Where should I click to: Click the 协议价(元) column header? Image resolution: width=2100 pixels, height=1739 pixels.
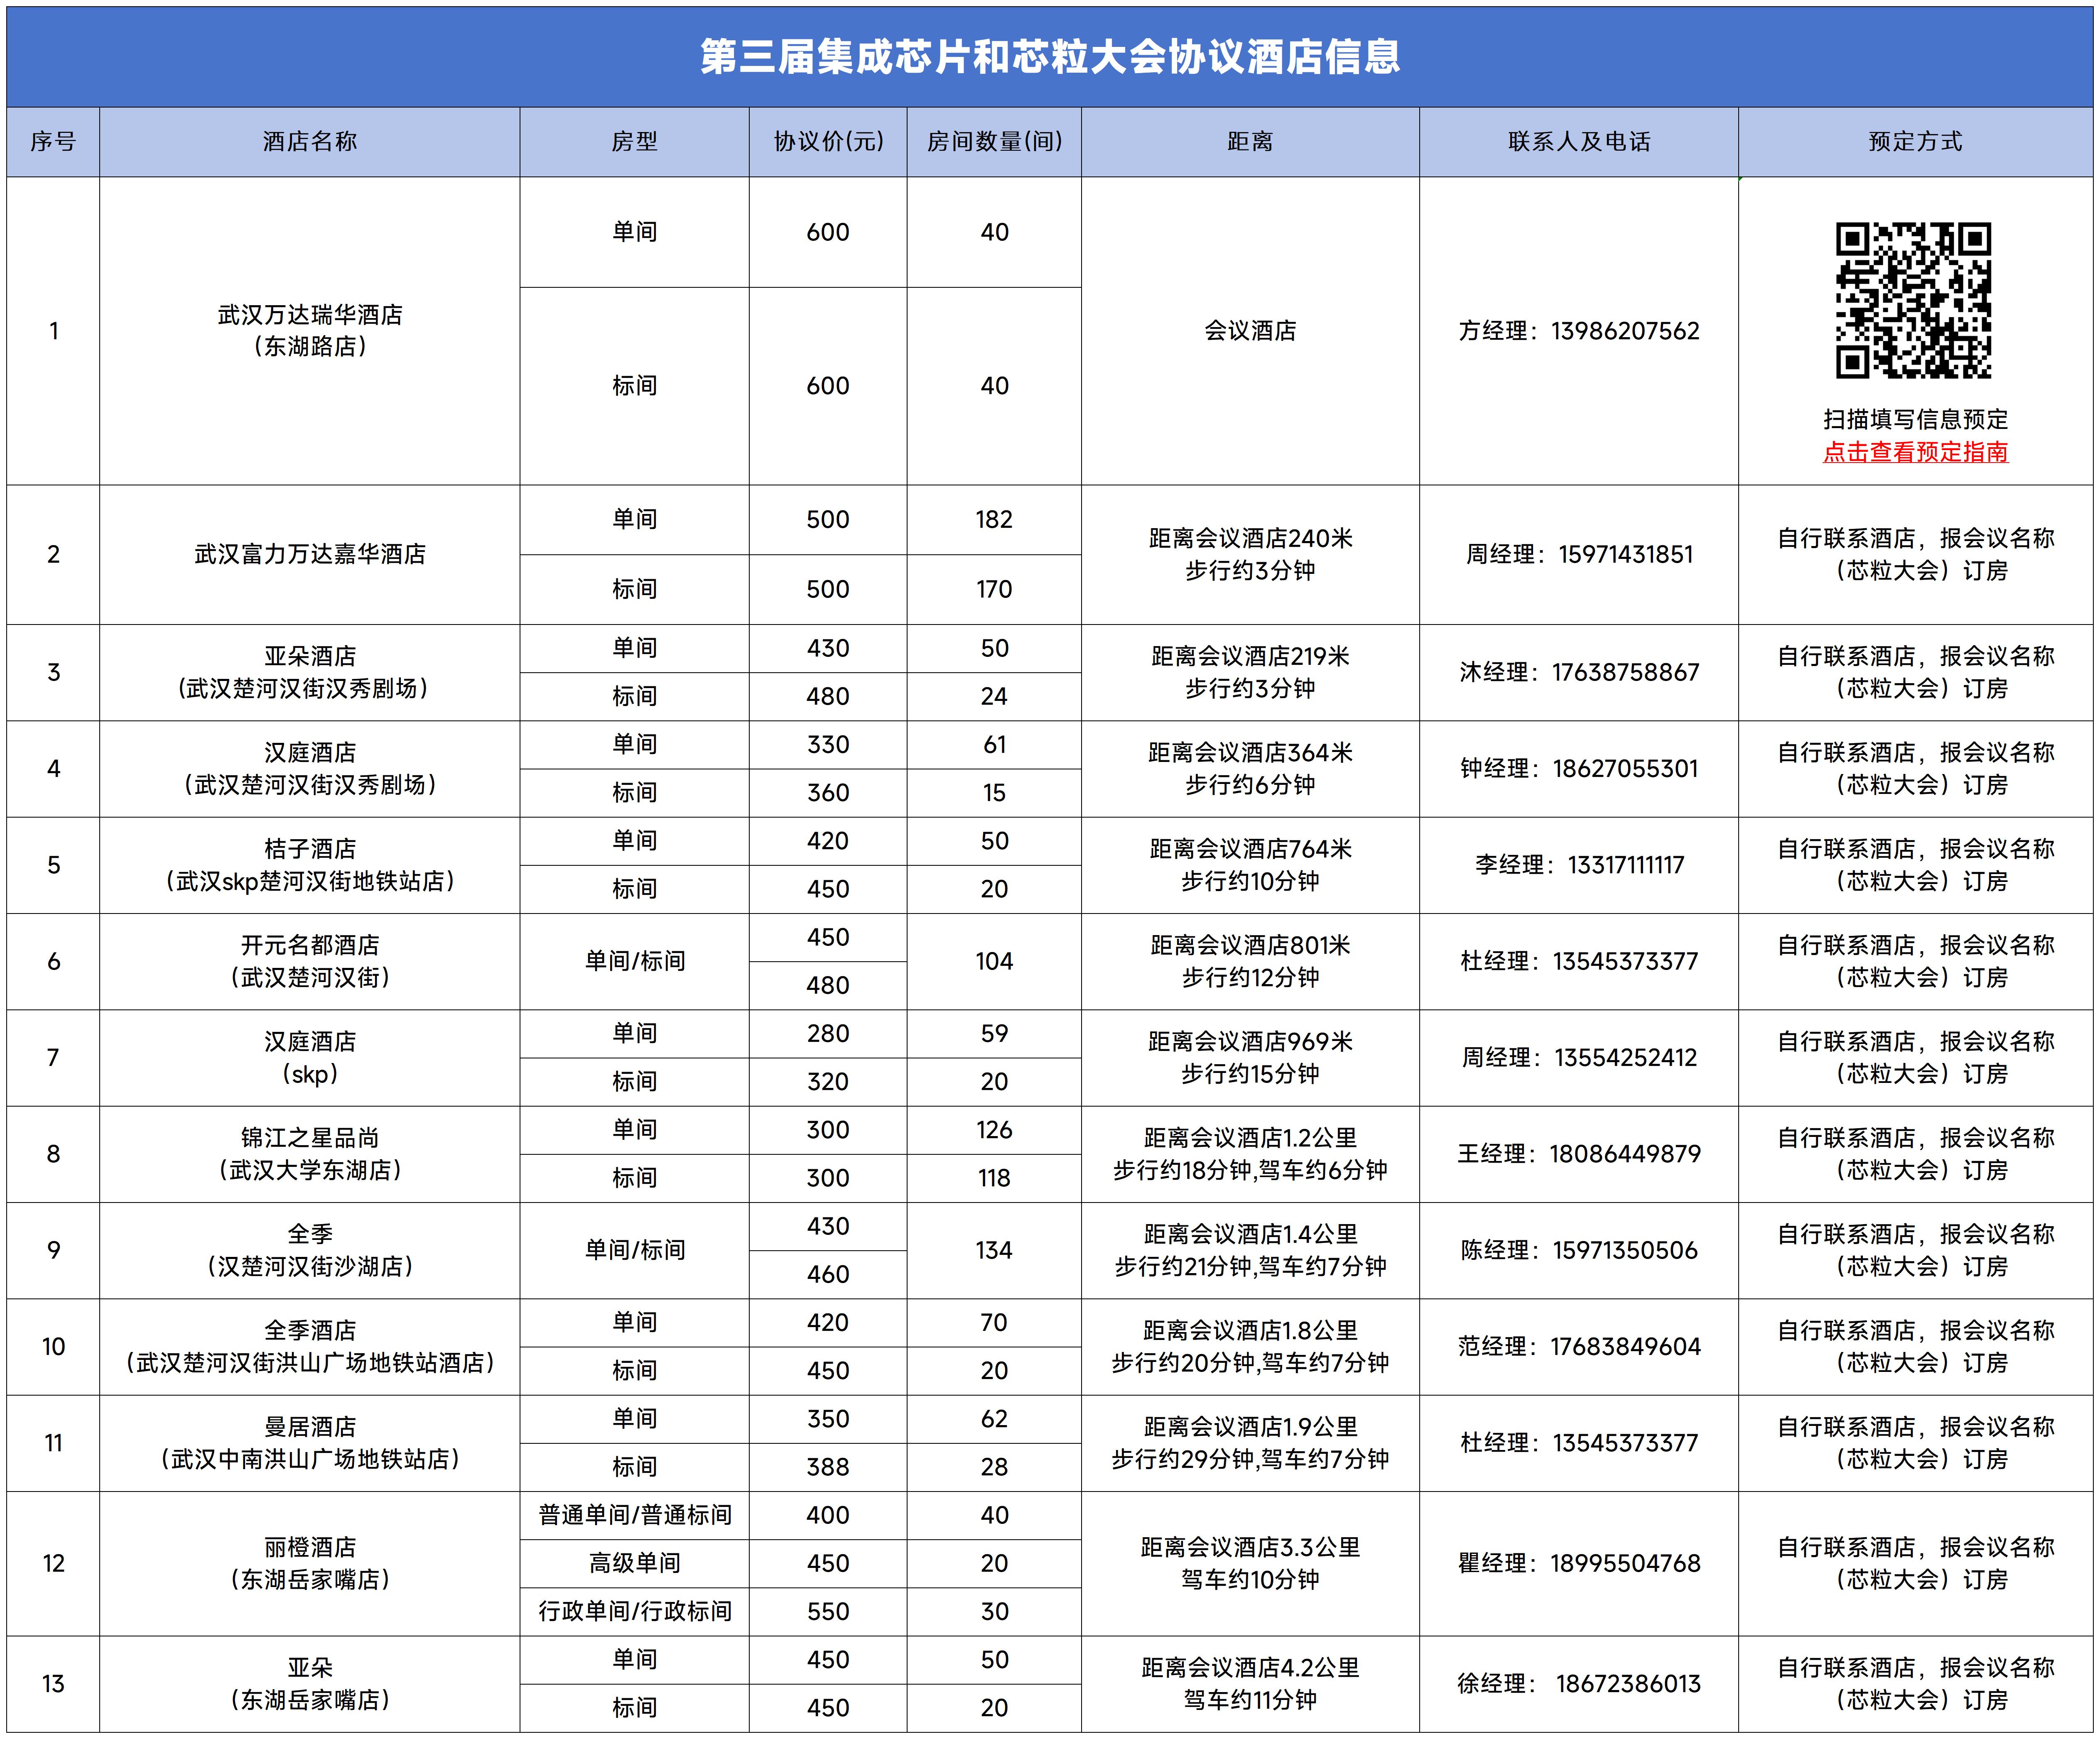pos(828,142)
